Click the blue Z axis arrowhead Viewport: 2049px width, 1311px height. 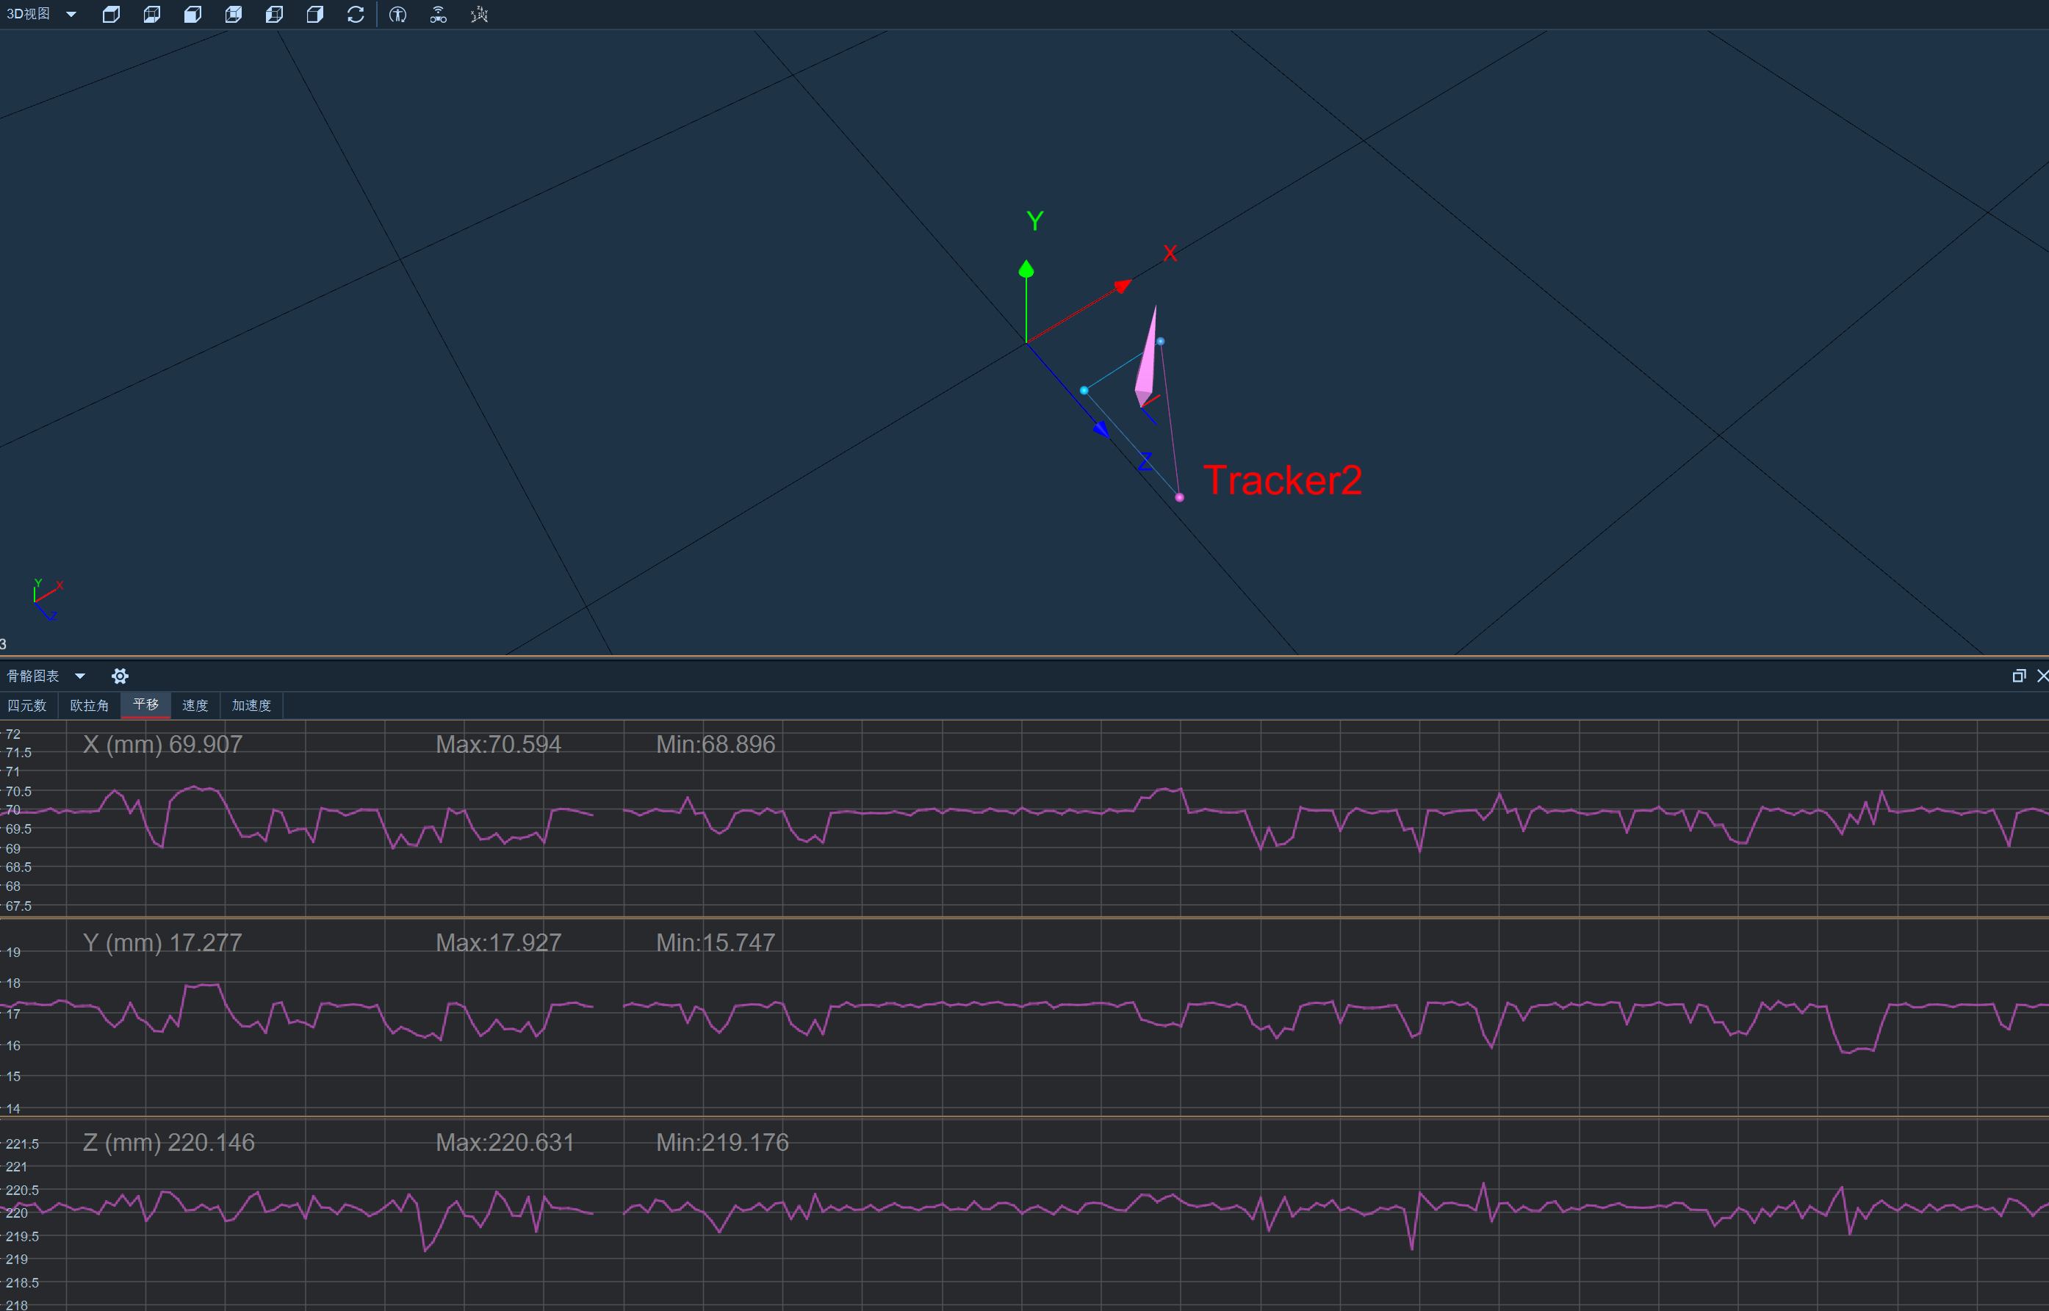pyautogui.click(x=1101, y=429)
